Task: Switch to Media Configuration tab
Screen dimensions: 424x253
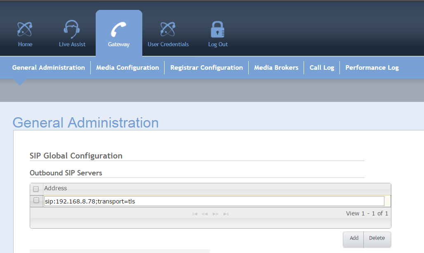Action: [127, 68]
